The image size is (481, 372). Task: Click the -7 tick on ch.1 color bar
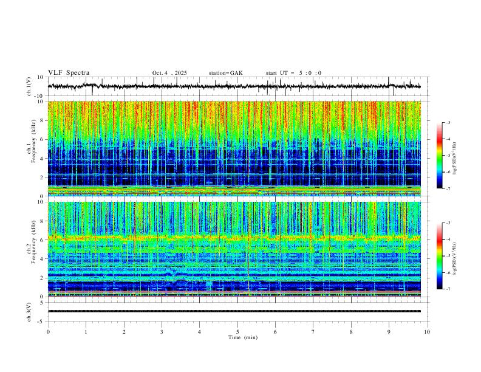pyautogui.click(x=448, y=189)
